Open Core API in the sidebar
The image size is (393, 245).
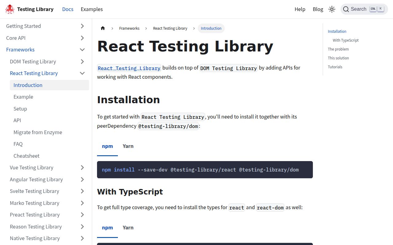click(16, 38)
